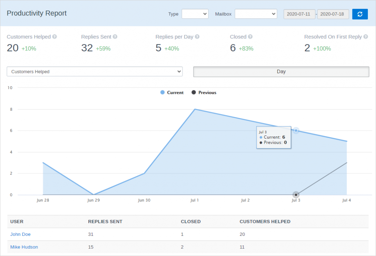Open Mike Hudson's user profile
Viewport: 376px width, 256px height.
[x=24, y=247]
